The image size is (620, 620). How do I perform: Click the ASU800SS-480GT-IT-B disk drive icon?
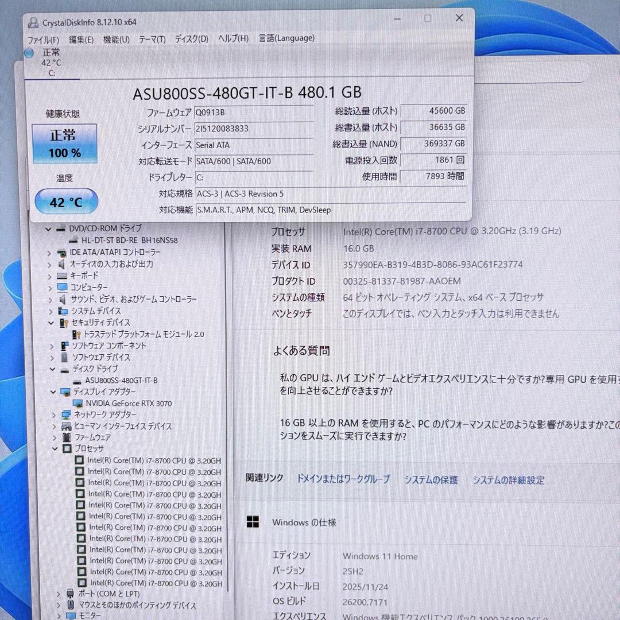tap(76, 380)
